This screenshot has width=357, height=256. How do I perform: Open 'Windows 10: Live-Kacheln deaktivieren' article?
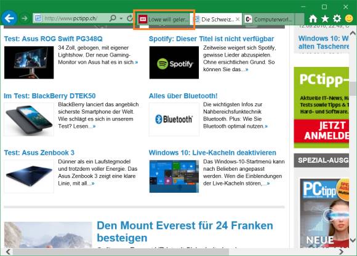click(x=212, y=153)
